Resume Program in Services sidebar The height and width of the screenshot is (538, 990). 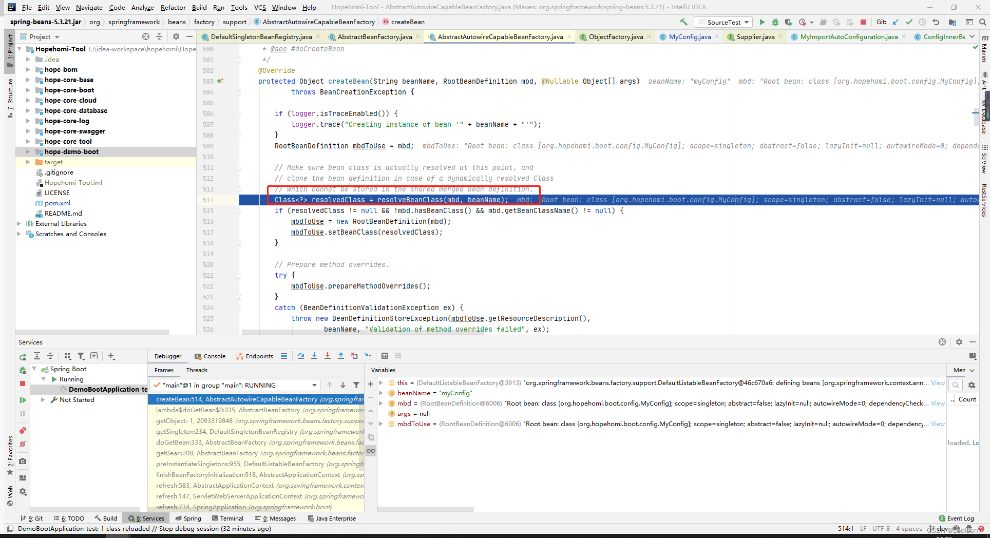click(23, 400)
